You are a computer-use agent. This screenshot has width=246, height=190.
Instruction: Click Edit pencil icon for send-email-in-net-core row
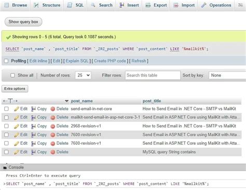pyautogui.click(x=17, y=109)
